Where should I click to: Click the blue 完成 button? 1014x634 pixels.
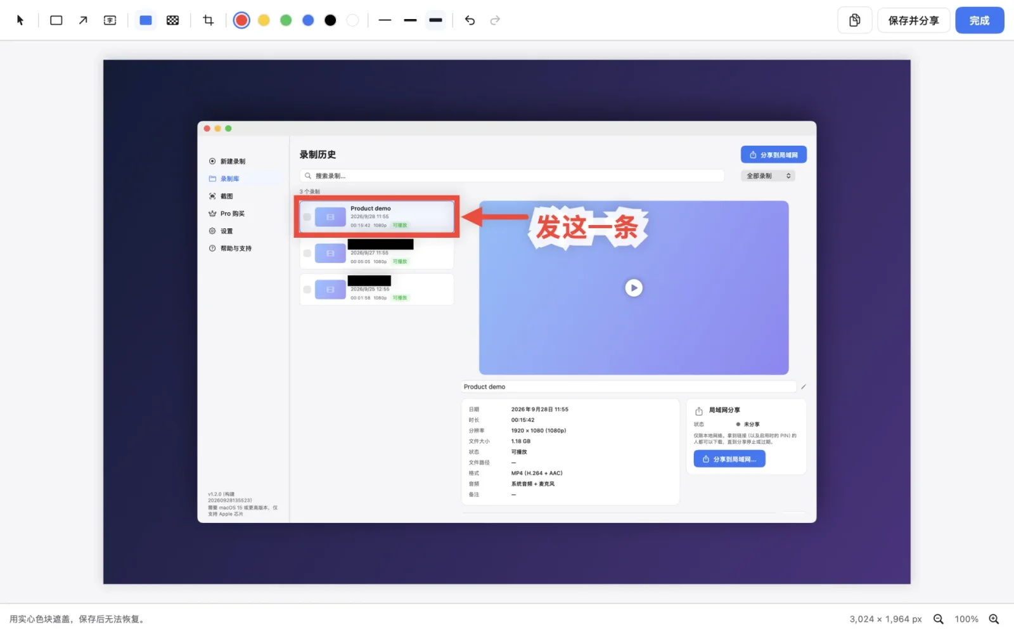coord(979,20)
